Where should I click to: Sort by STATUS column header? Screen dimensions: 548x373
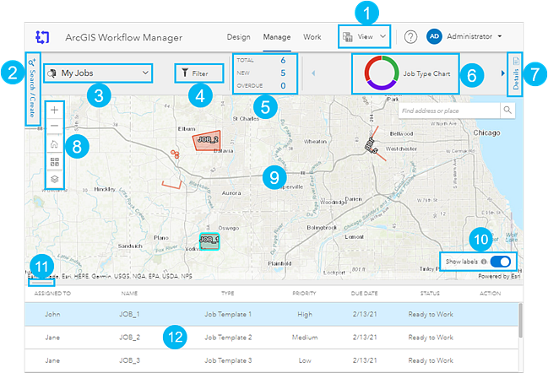(430, 294)
